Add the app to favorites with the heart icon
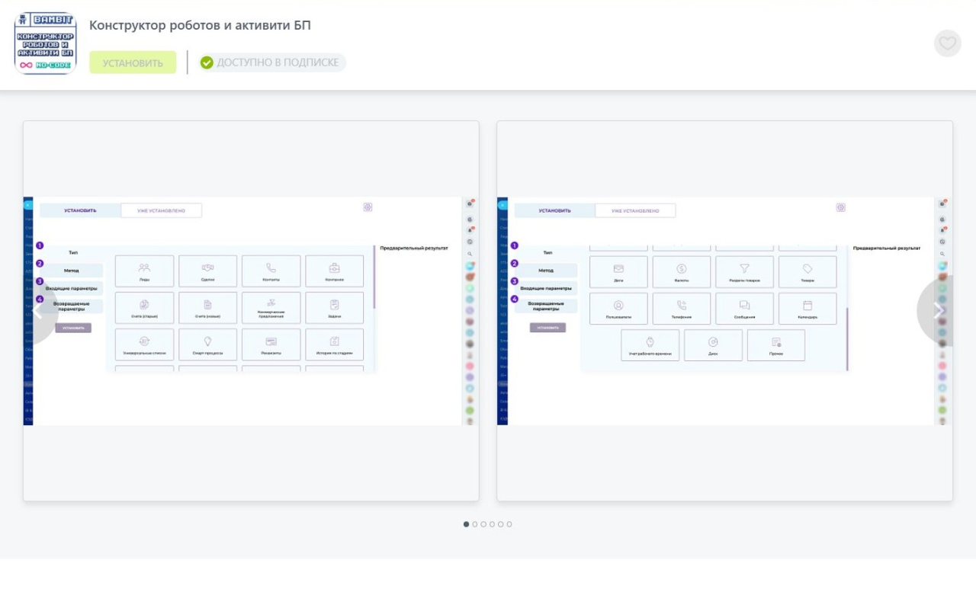The image size is (976, 602). [947, 43]
